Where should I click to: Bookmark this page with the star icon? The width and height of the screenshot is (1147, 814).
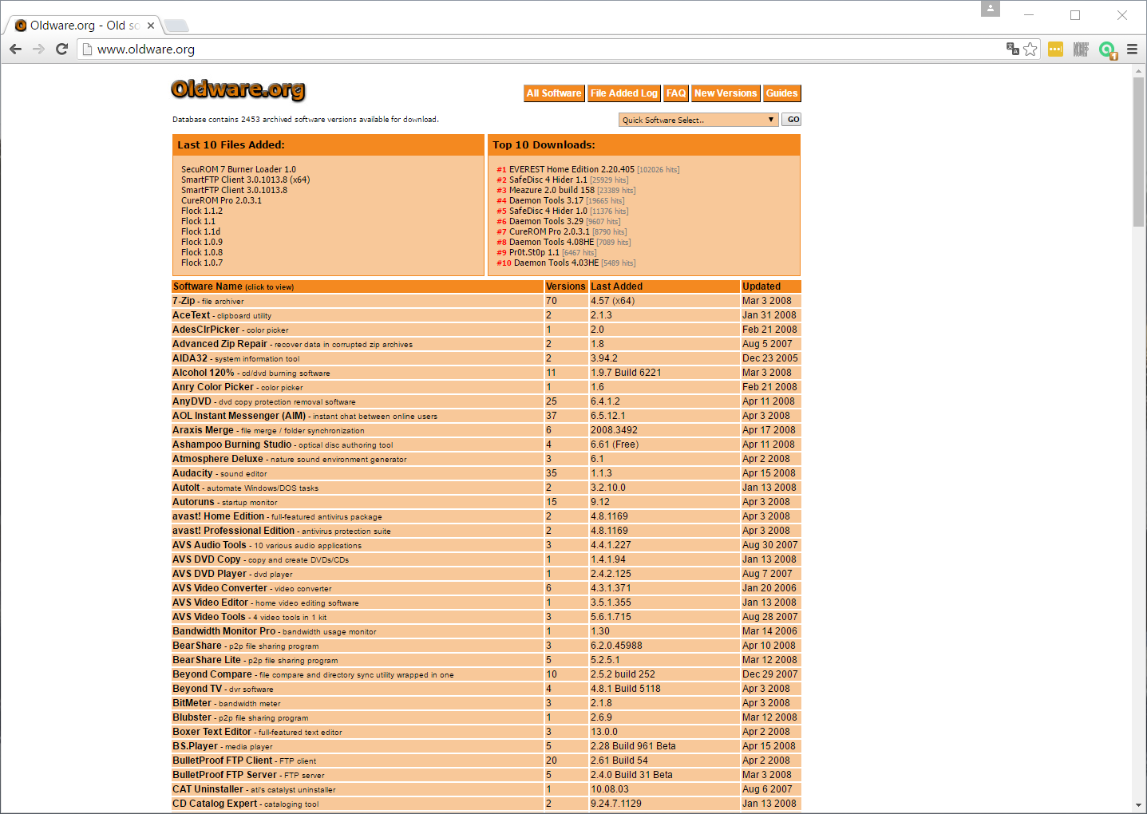pyautogui.click(x=1030, y=49)
